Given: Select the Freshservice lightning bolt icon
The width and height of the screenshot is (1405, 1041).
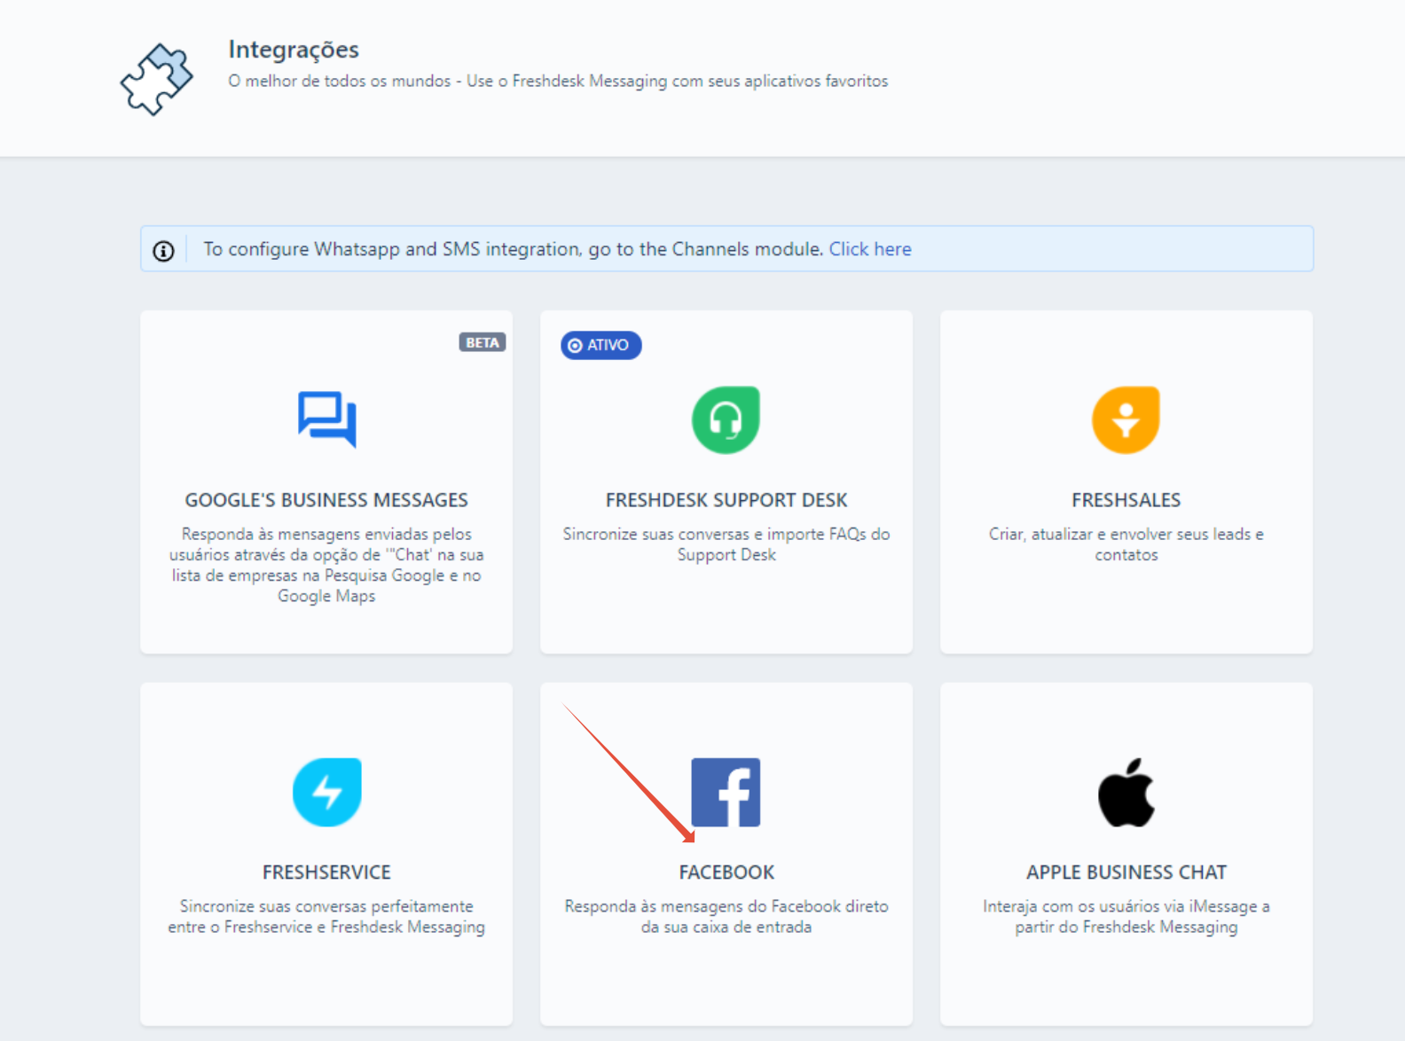Looking at the screenshot, I should tap(327, 792).
